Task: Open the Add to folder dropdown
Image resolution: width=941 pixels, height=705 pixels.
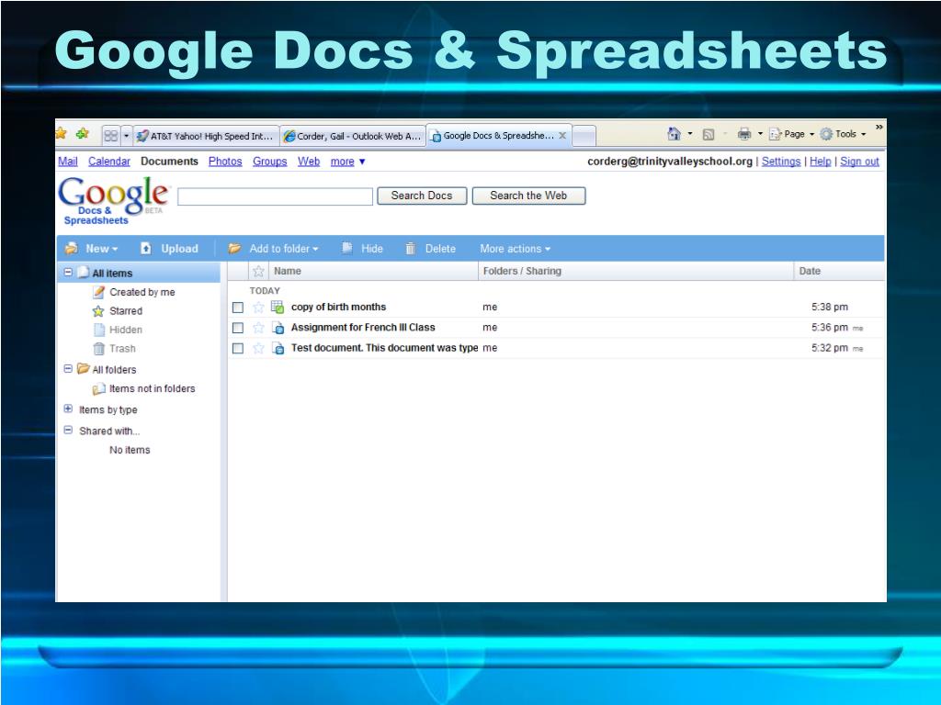Action: pyautogui.click(x=274, y=249)
